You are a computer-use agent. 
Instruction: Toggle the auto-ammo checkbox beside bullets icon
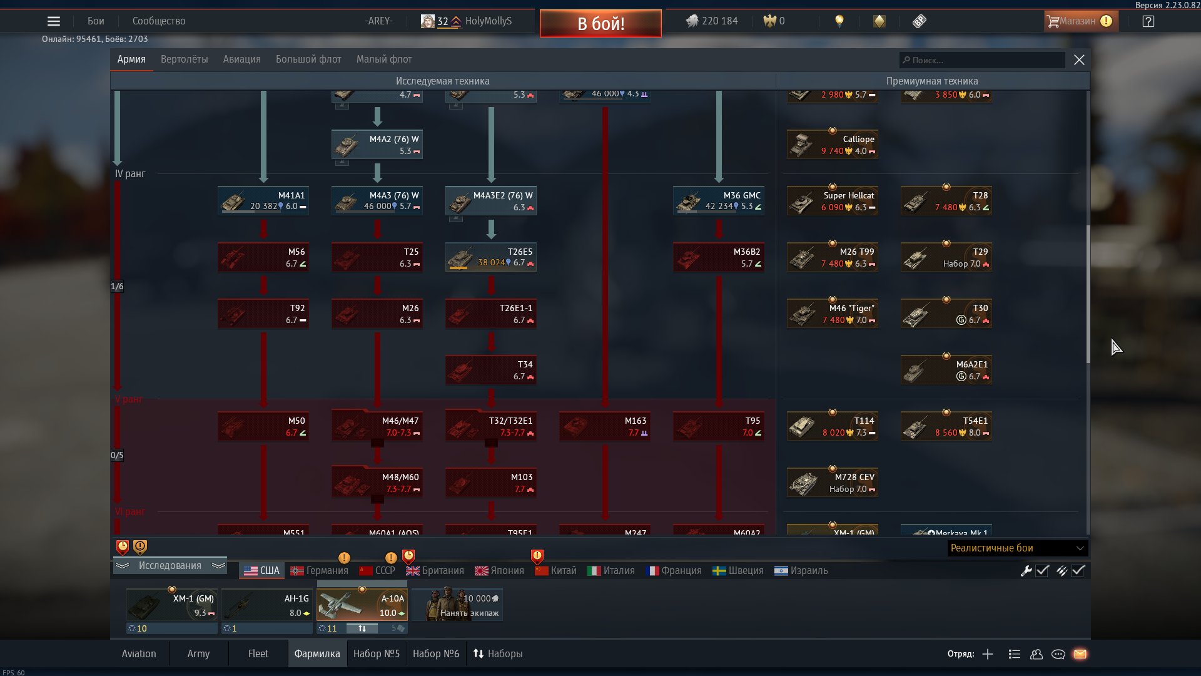(x=1078, y=571)
